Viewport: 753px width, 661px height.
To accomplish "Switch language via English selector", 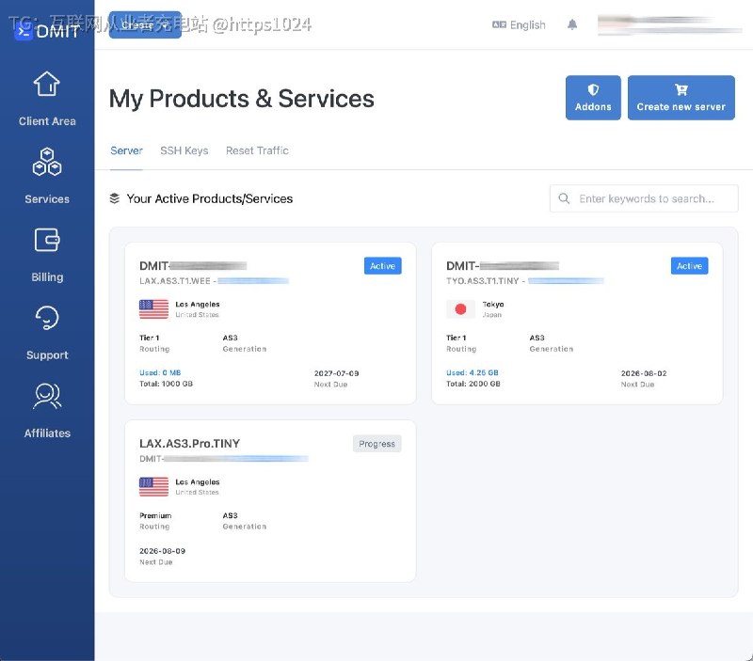I will [519, 24].
